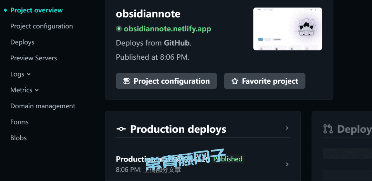This screenshot has width=372, height=181.
Task: Select Project overview in sidebar
Action: (x=37, y=10)
